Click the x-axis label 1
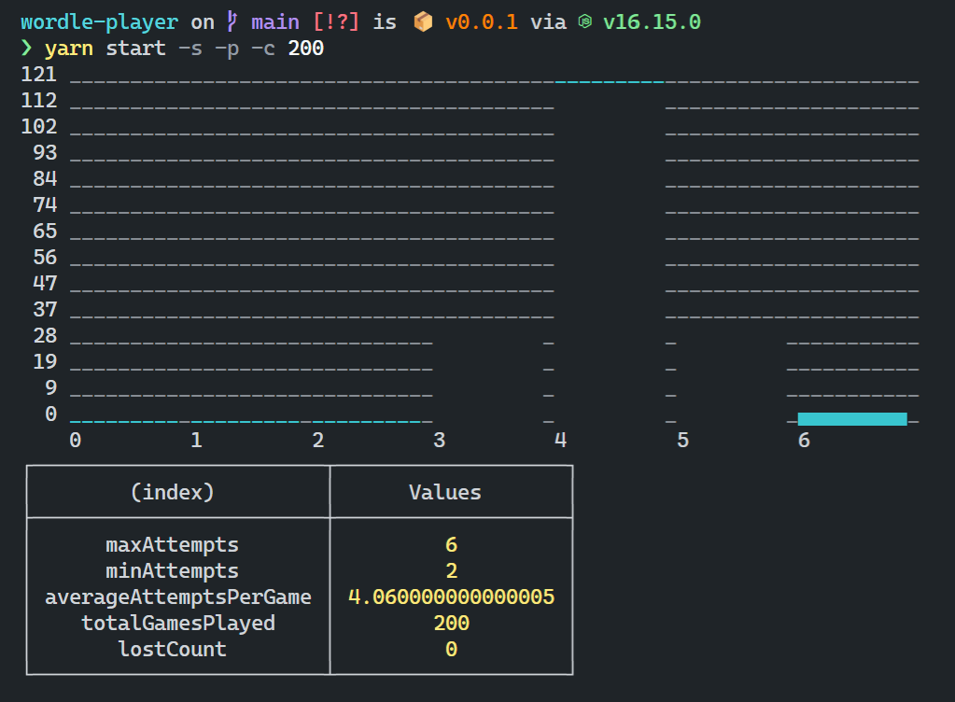 [196, 441]
